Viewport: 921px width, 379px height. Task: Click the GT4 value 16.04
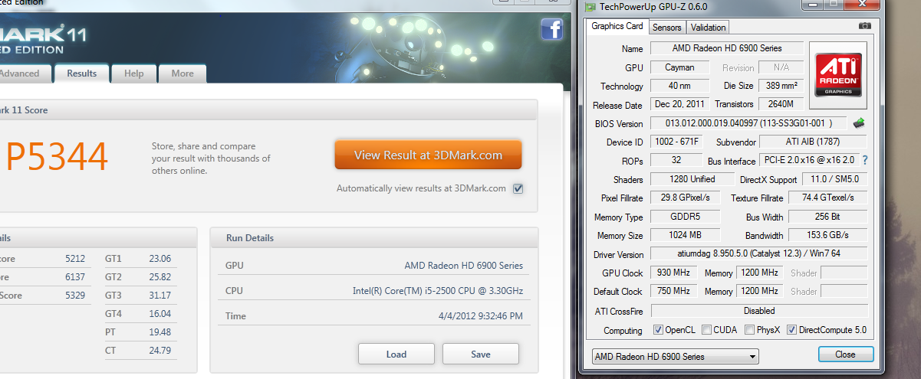click(x=160, y=313)
